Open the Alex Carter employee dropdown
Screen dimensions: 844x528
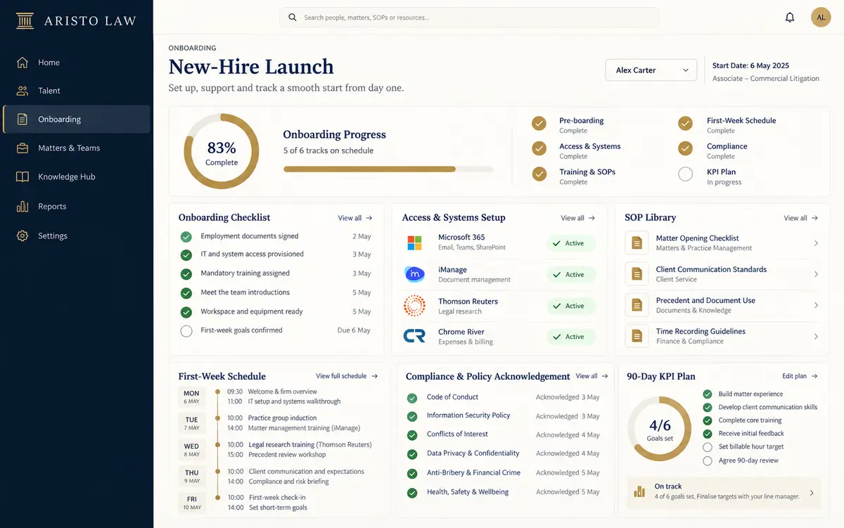651,70
